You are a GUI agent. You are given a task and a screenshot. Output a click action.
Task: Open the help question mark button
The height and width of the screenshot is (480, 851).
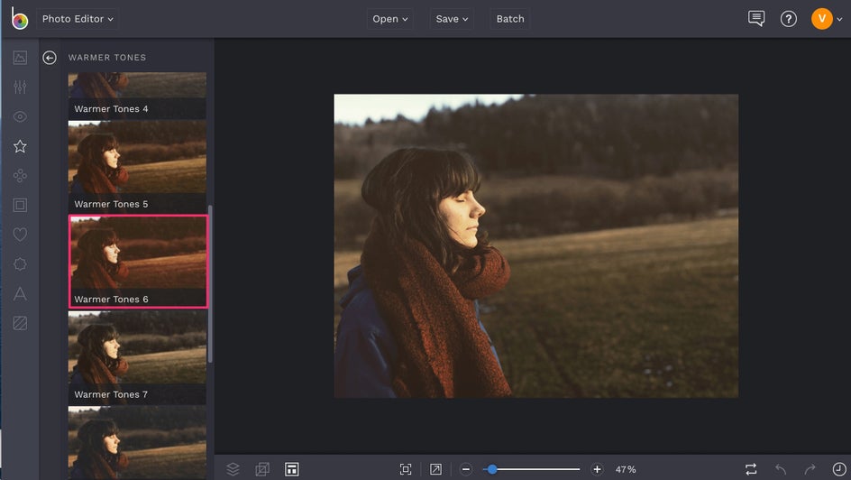[x=789, y=19]
